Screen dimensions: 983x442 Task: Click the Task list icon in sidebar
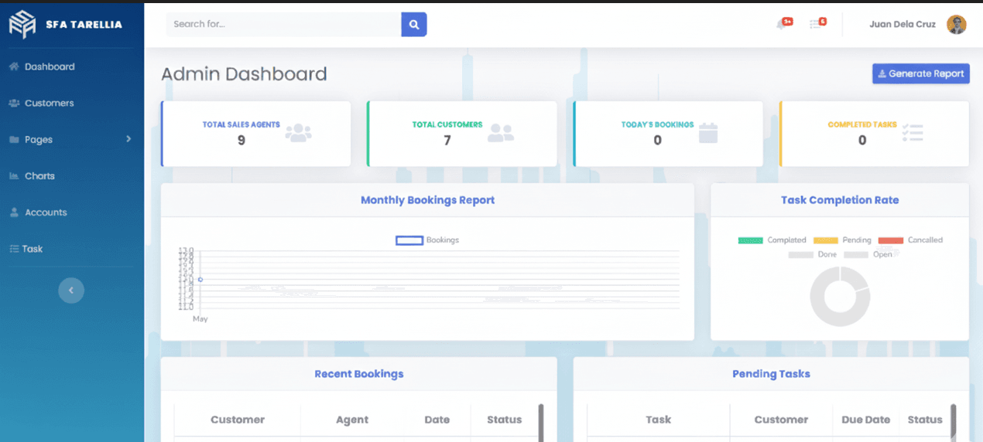[x=14, y=249]
